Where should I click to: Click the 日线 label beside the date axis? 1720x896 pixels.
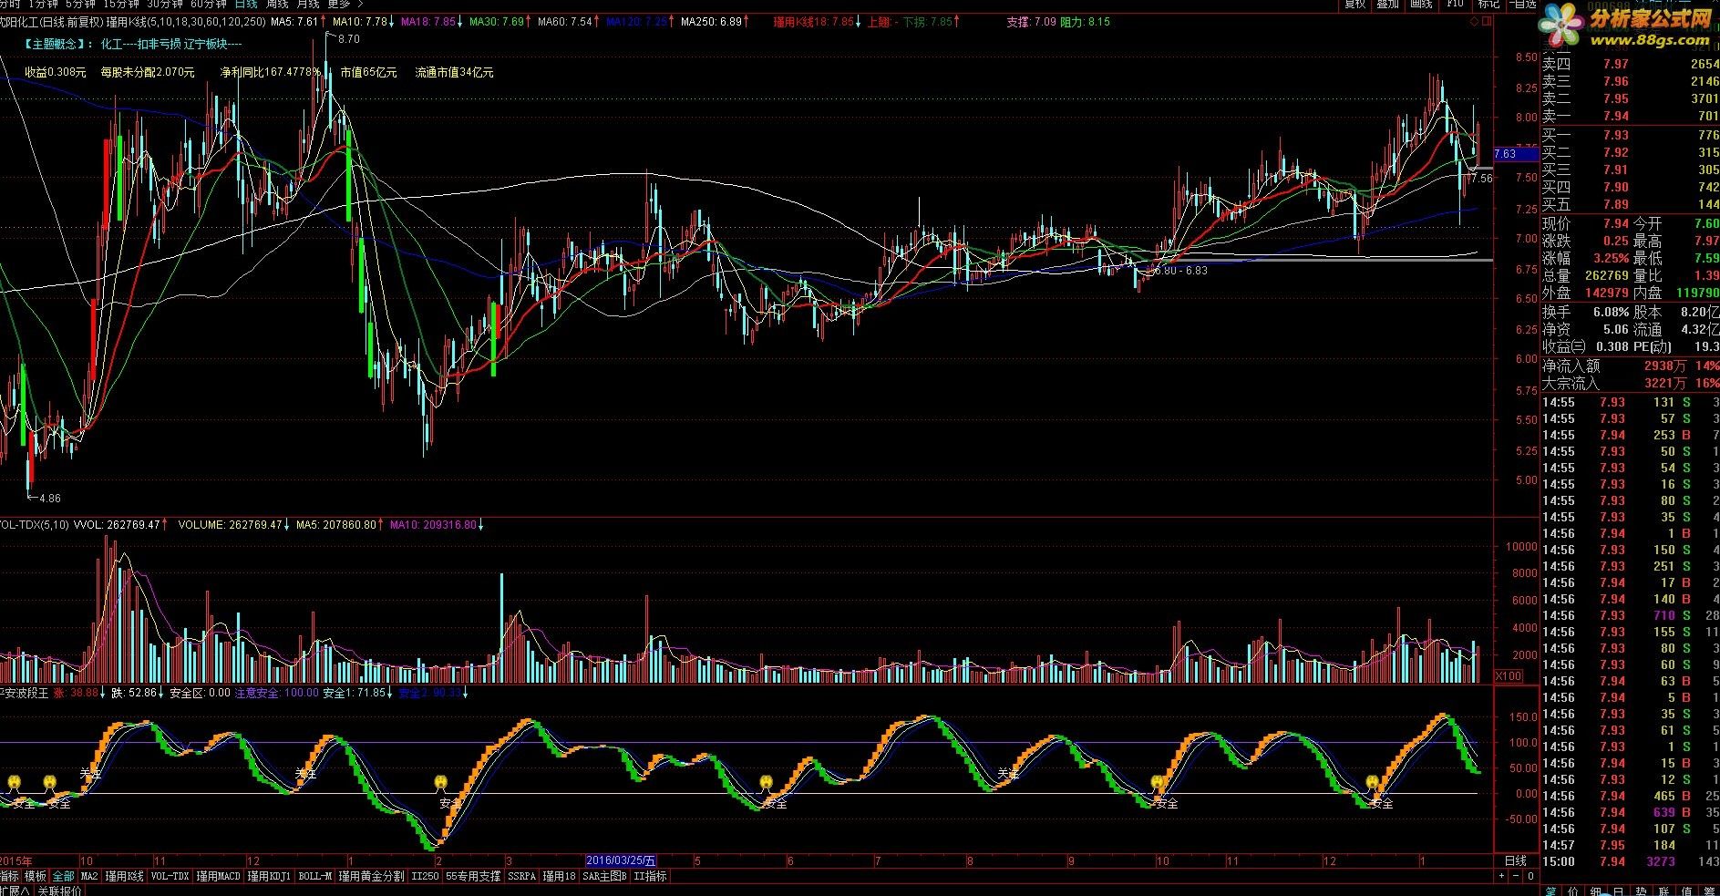(x=1515, y=860)
